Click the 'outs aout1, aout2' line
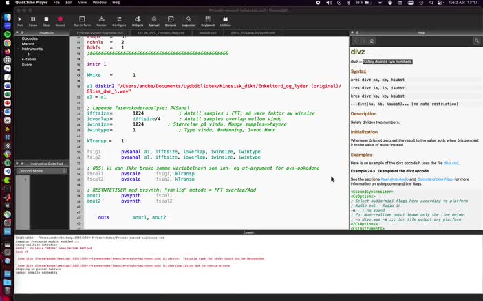483x301 pixels. [x=132, y=217]
